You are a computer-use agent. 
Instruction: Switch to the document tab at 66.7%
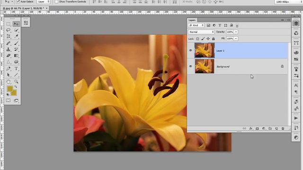click(24, 8)
